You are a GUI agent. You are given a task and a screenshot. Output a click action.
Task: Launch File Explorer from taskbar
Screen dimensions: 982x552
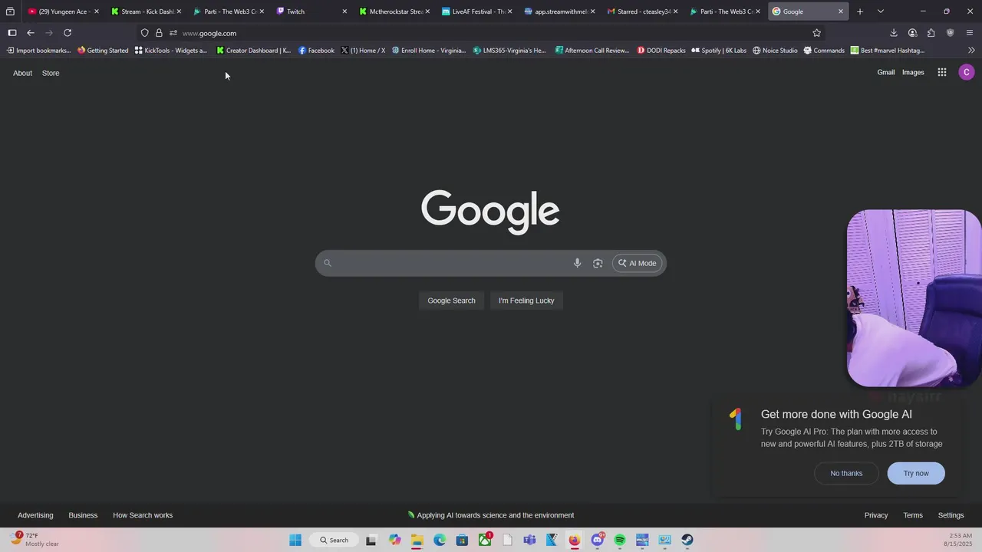click(x=417, y=540)
